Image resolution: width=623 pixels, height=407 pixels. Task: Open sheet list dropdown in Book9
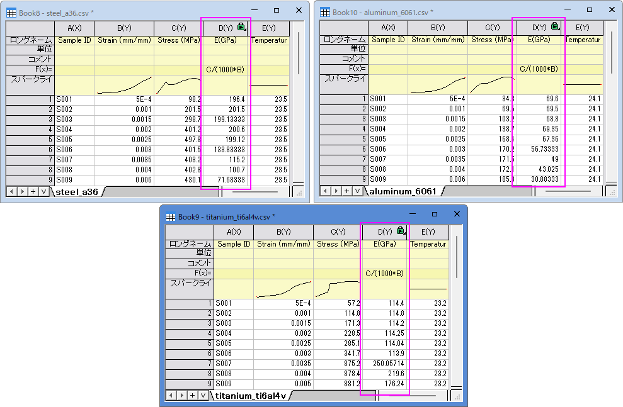coord(203,395)
